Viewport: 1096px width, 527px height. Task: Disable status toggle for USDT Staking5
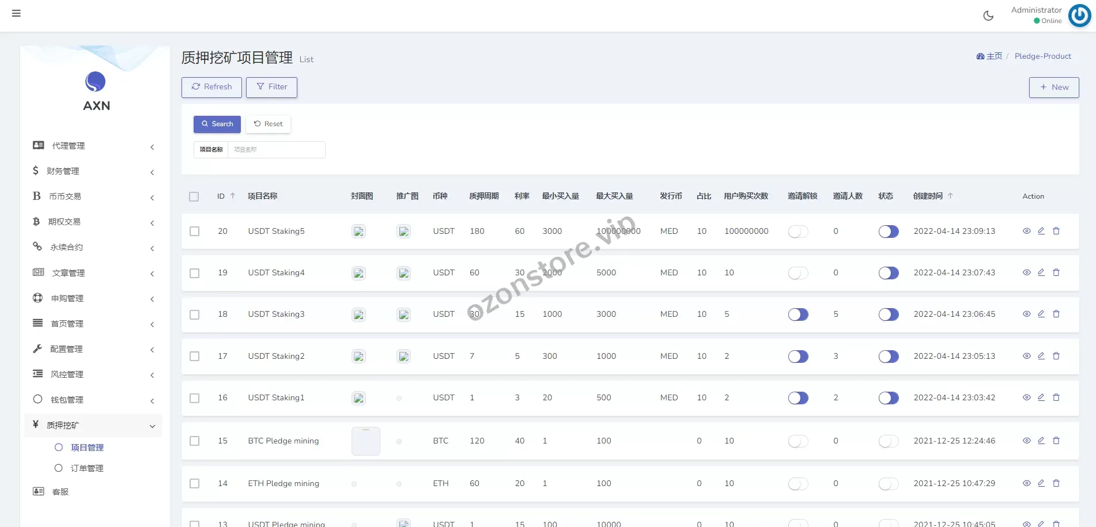coord(888,231)
